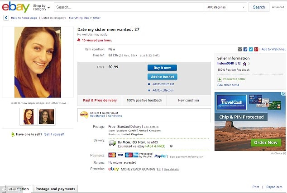Click Add to basket button
This screenshot has height=193, width=287.
click(162, 77)
